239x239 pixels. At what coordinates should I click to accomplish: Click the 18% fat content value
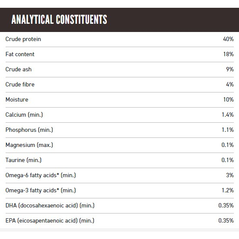228,54
